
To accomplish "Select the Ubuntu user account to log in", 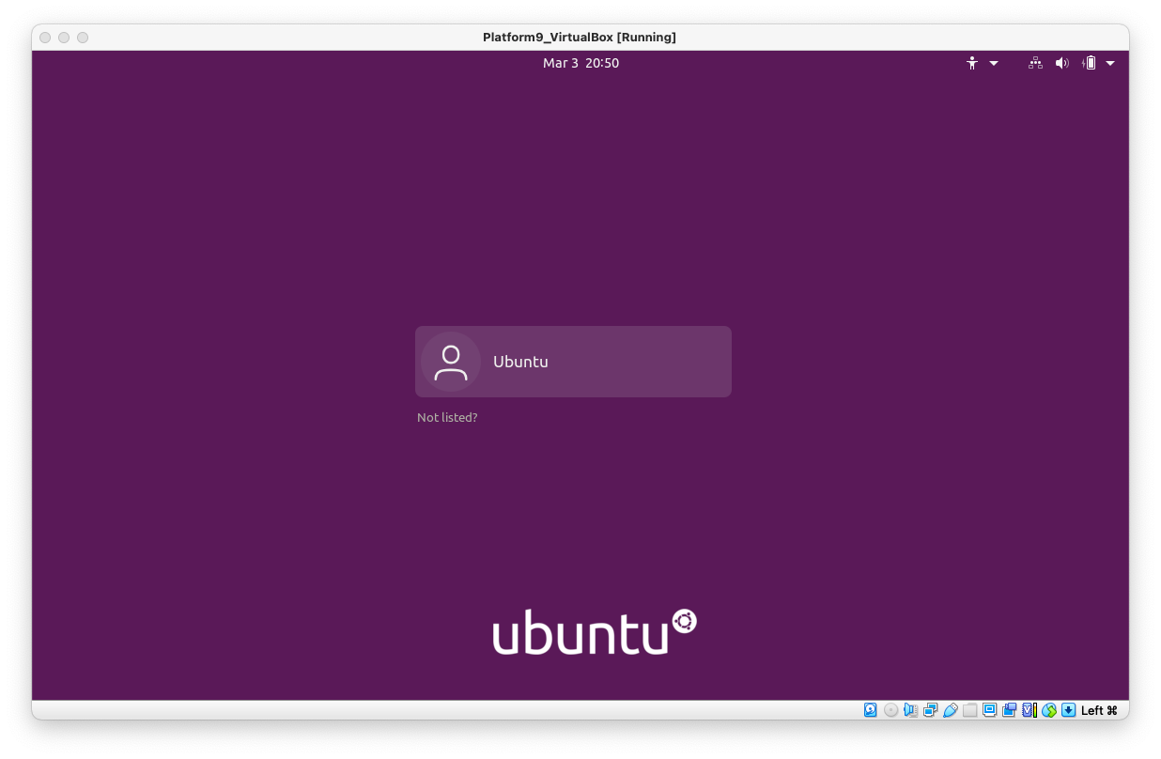I will pyautogui.click(x=573, y=362).
